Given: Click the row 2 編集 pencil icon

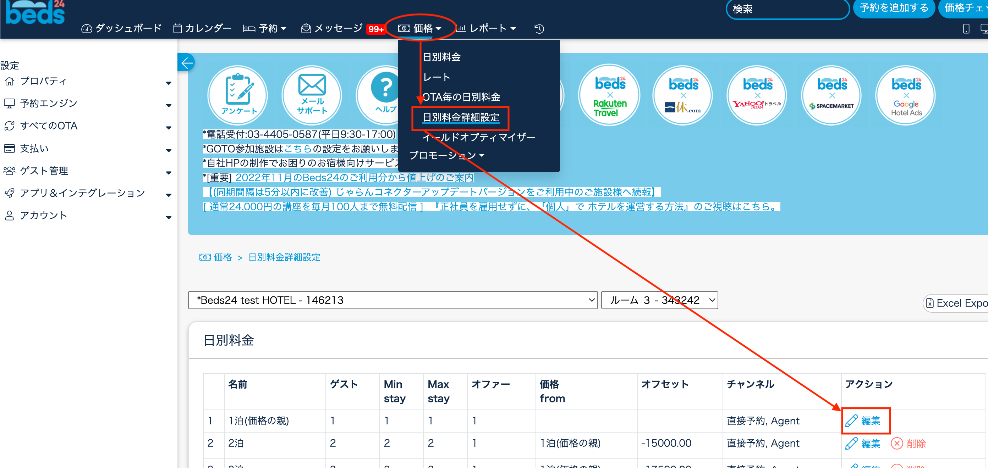Looking at the screenshot, I should pyautogui.click(x=851, y=444).
